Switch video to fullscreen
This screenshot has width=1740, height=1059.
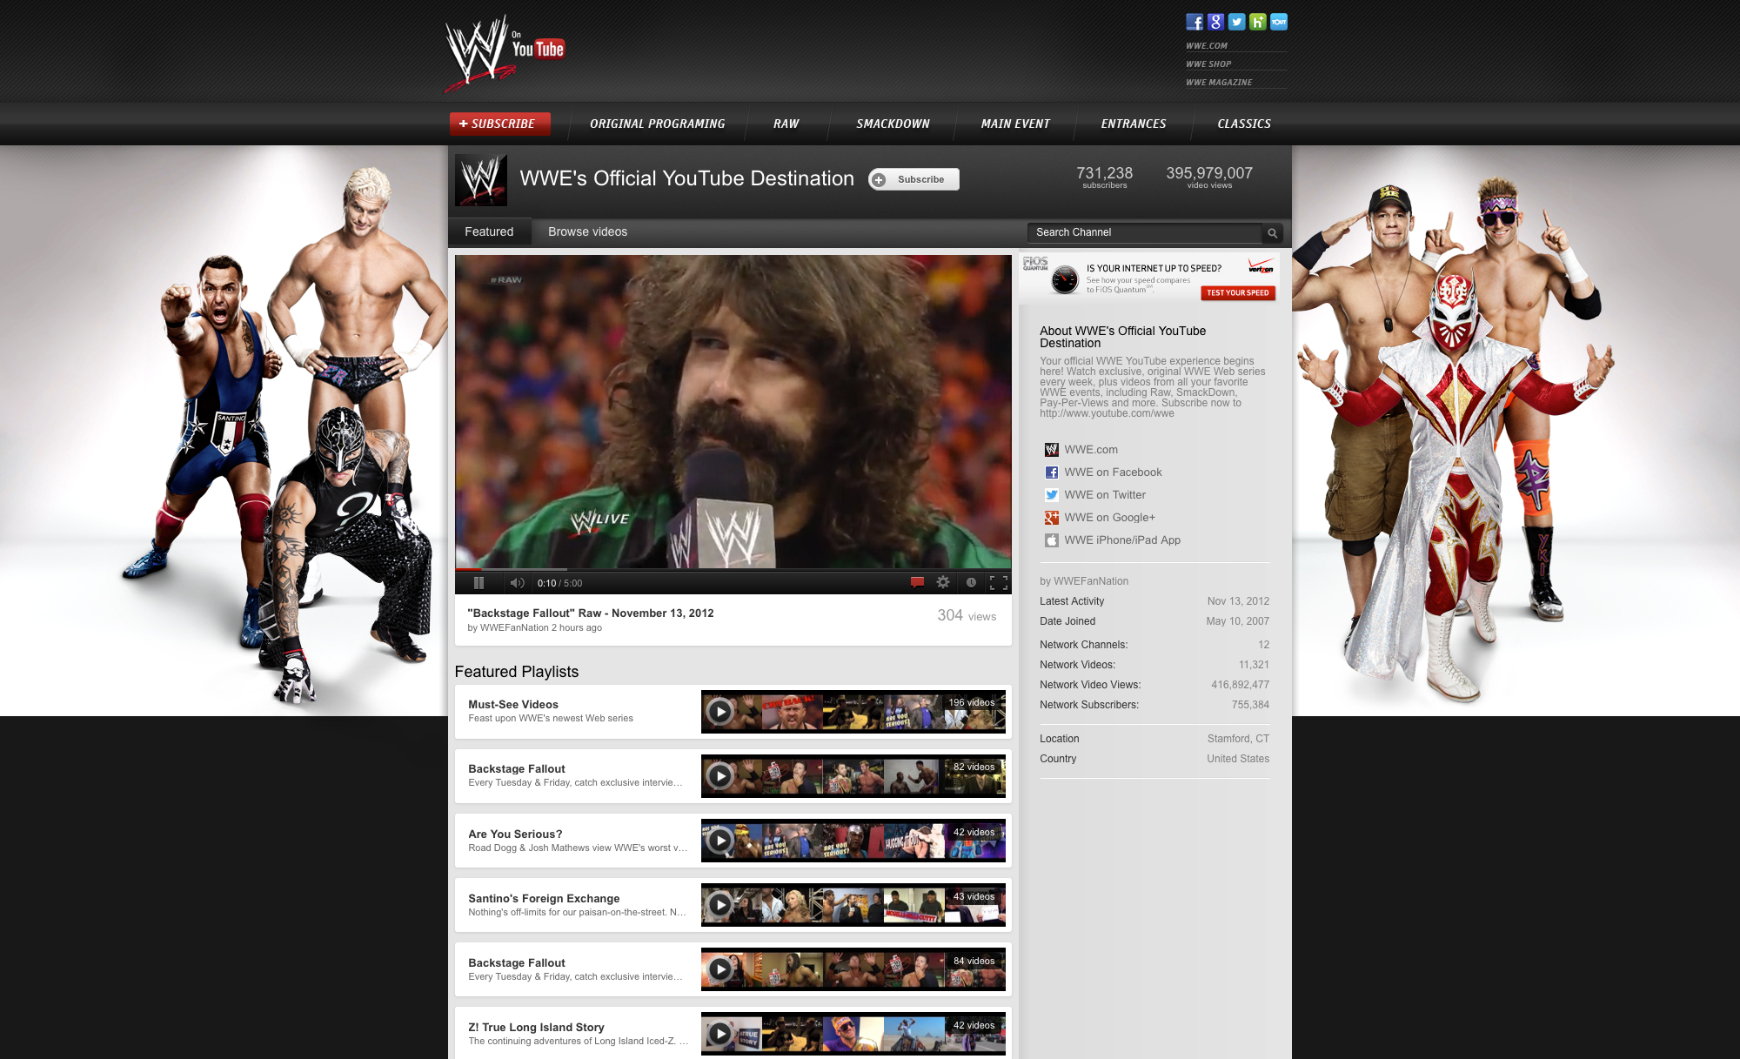[999, 583]
